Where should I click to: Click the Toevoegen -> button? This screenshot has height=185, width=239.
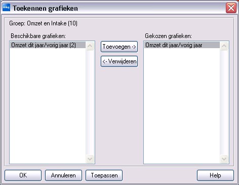click(x=119, y=47)
